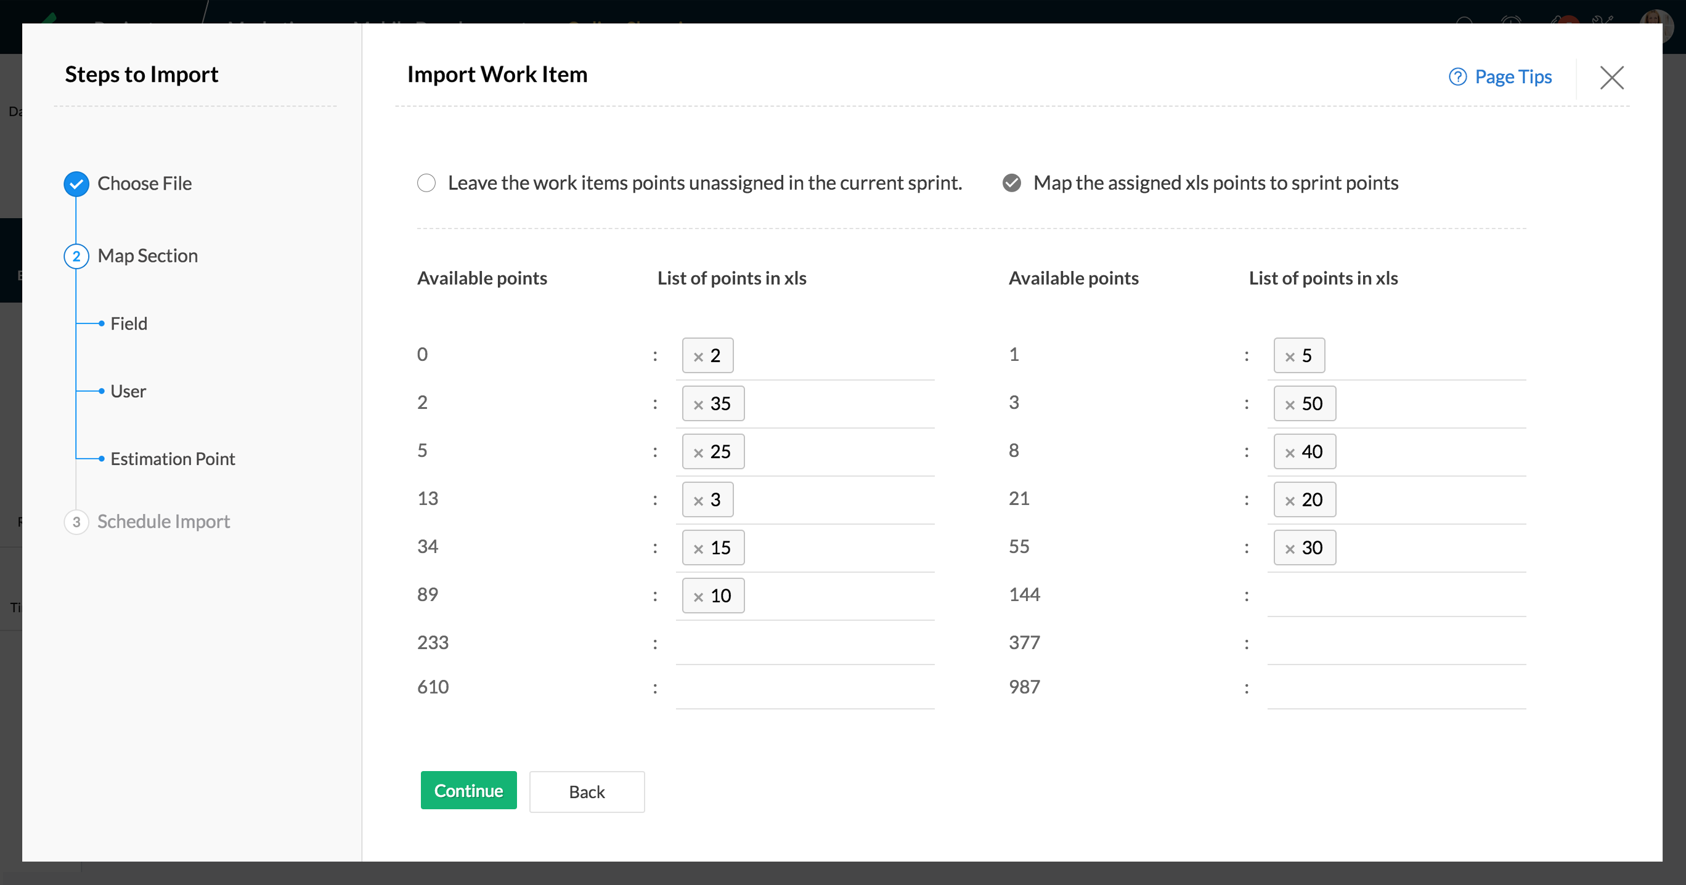Click the green Continue button

[468, 790]
